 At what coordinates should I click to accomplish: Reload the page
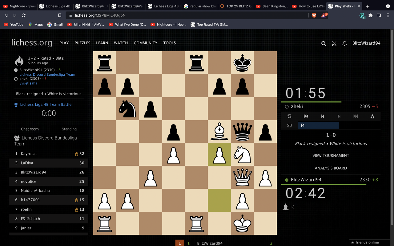click(24, 15)
